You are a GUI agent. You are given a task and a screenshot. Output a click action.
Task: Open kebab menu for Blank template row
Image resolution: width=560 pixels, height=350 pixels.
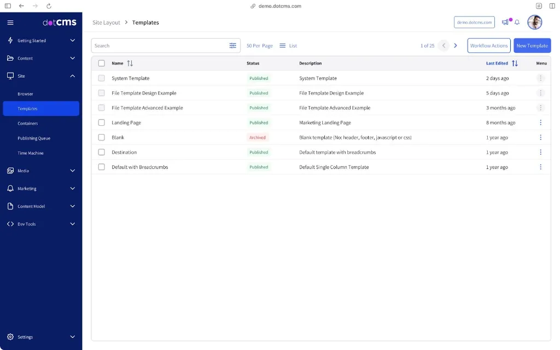pos(540,137)
